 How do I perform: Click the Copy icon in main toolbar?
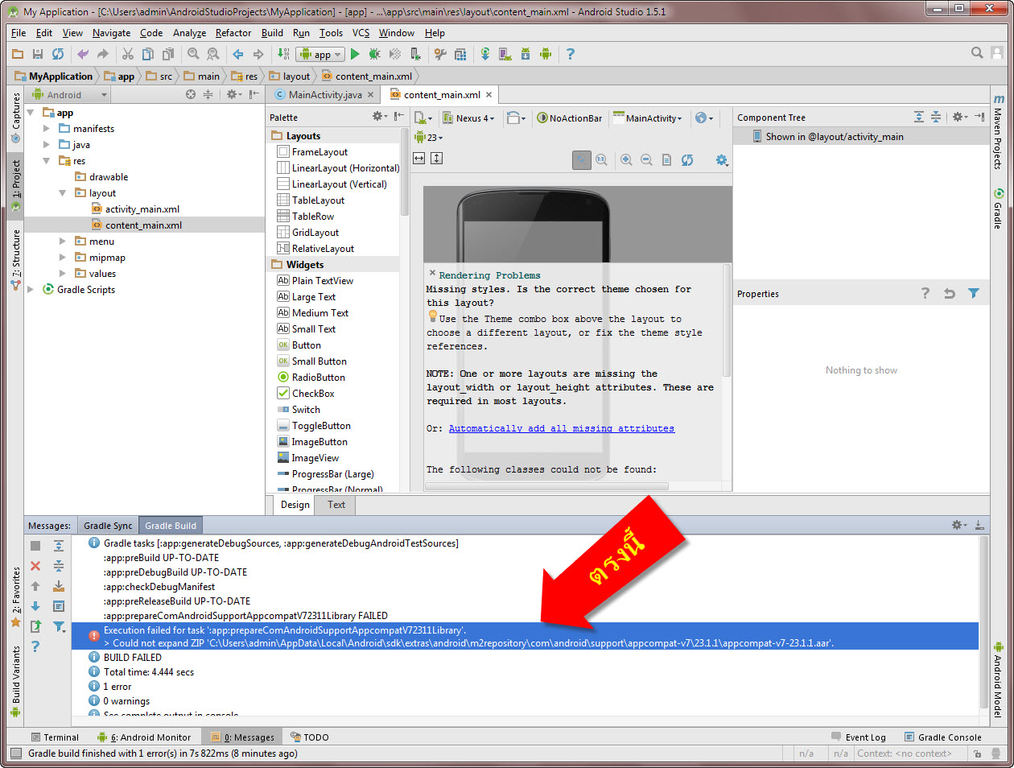(147, 54)
